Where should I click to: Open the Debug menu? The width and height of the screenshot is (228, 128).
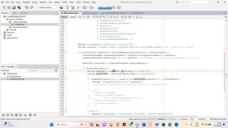tap(57, 2)
